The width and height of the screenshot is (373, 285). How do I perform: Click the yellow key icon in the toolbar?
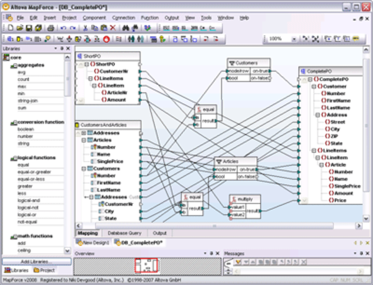pyautogui.click(x=163, y=39)
